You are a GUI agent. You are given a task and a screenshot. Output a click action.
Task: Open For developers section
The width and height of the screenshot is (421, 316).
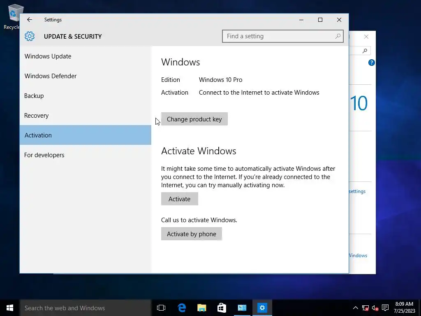pyautogui.click(x=86, y=155)
